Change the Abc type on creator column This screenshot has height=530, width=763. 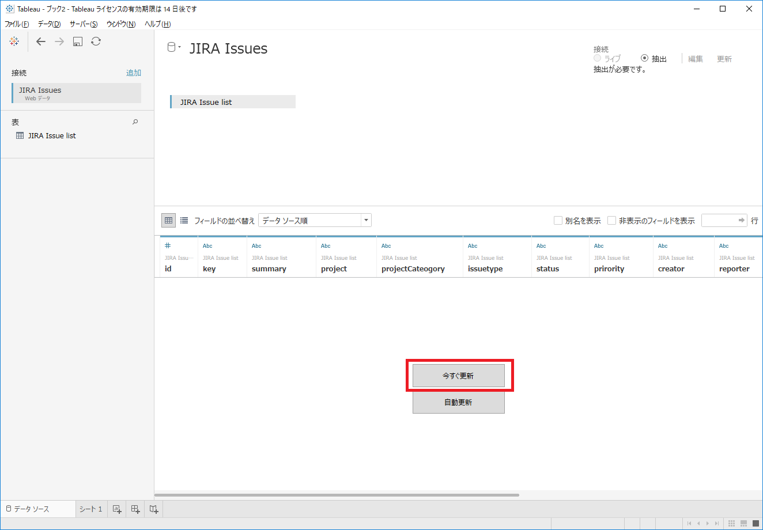click(663, 246)
